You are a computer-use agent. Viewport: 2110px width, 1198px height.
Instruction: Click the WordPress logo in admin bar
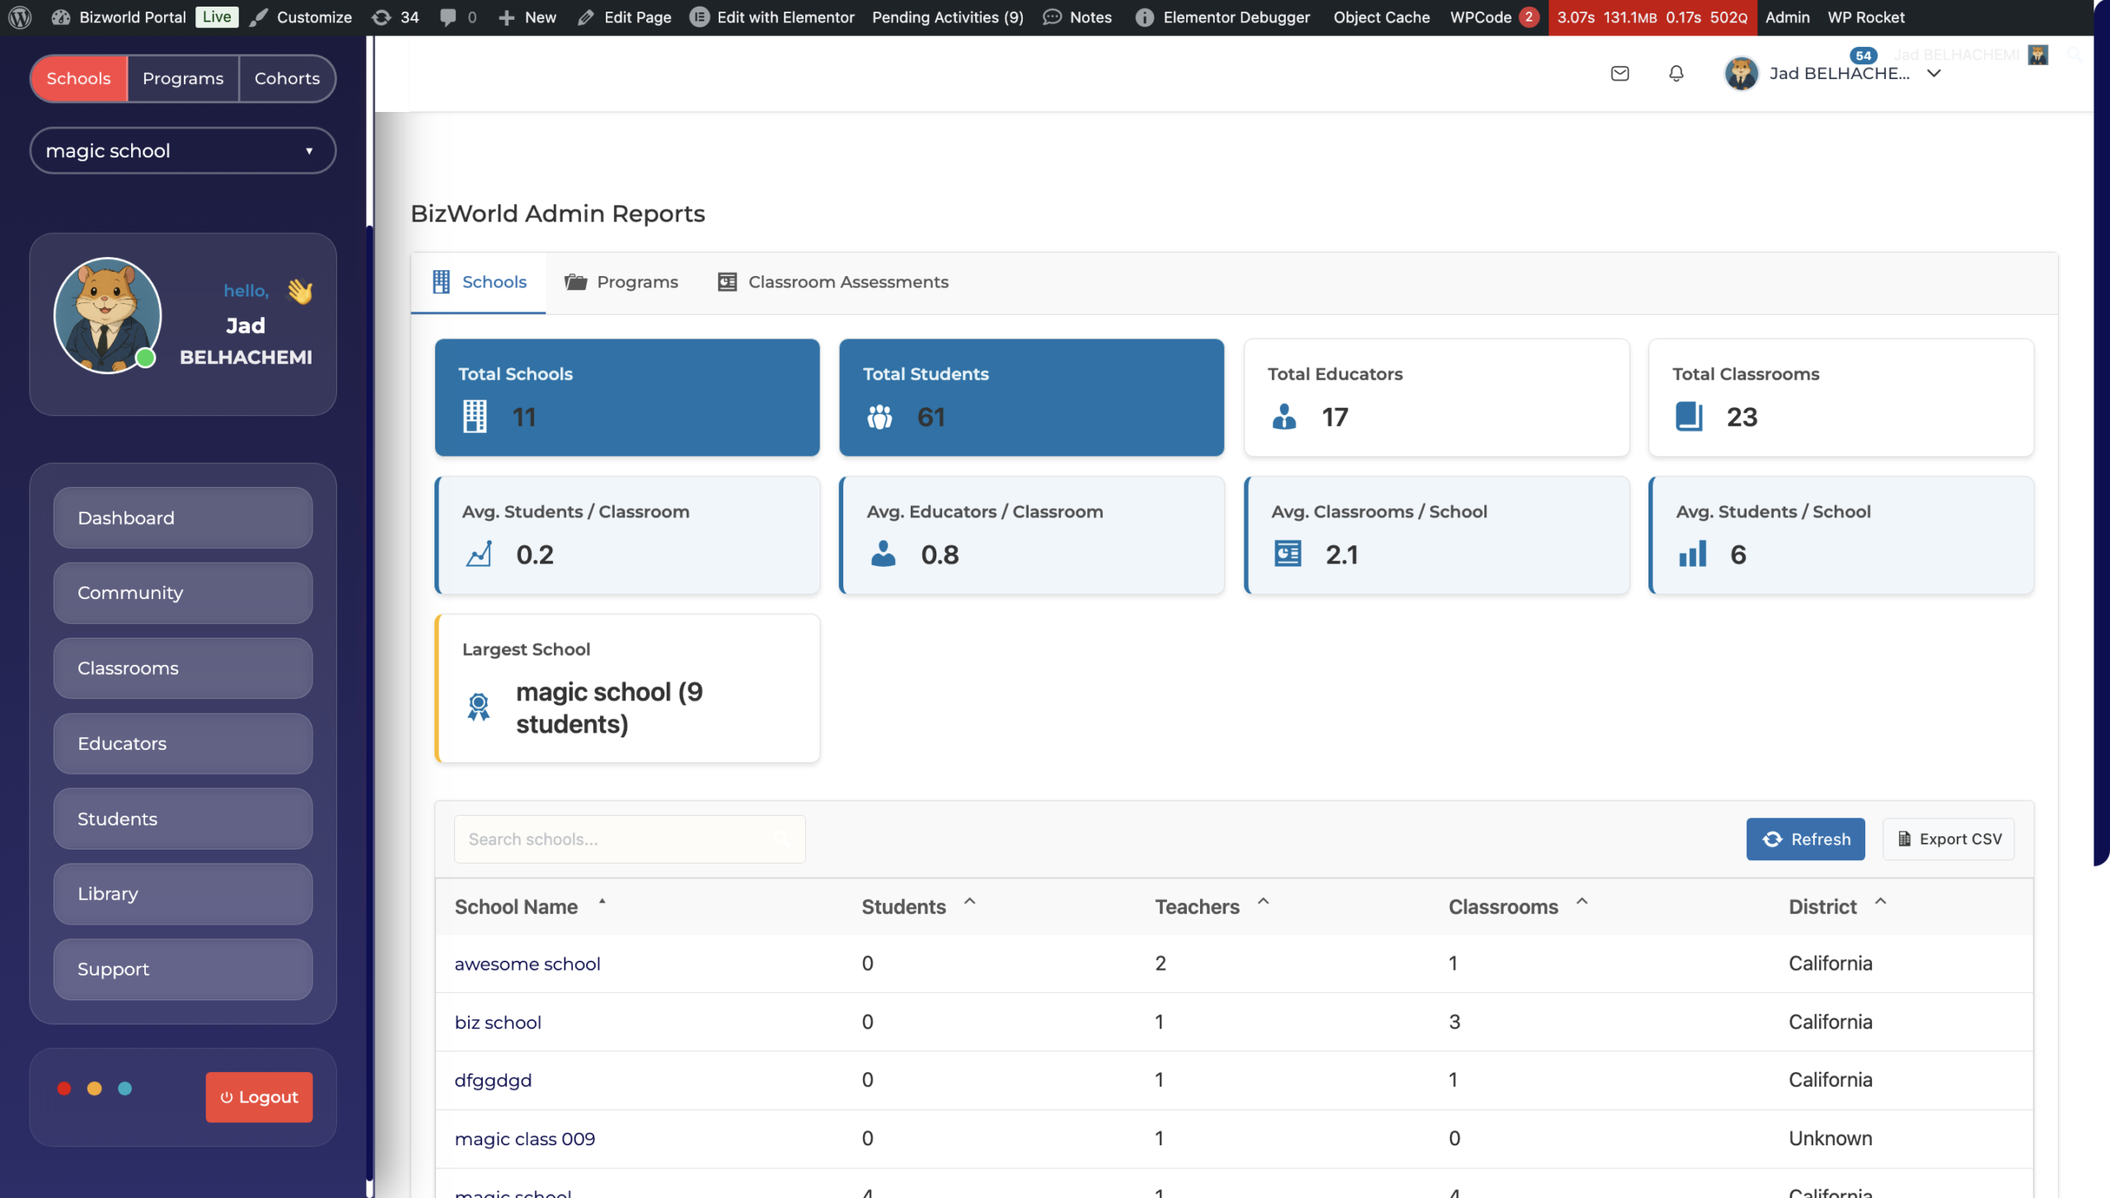click(20, 17)
